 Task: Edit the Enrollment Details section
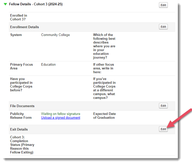pyautogui.click(x=163, y=27)
